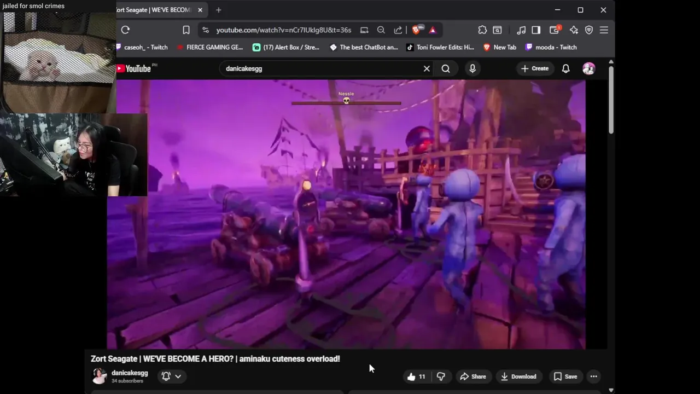
Task: Click the media playback music note icon
Action: point(521,30)
